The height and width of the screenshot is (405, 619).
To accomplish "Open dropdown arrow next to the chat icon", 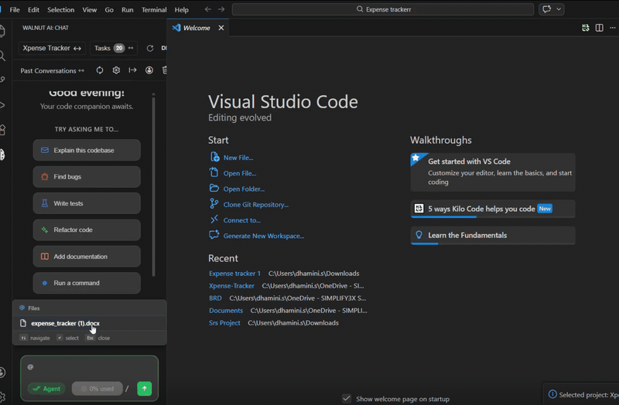I will click(559, 9).
